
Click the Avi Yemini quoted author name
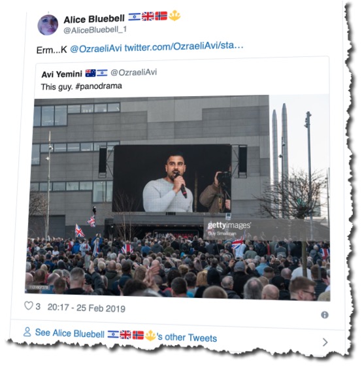(61, 75)
